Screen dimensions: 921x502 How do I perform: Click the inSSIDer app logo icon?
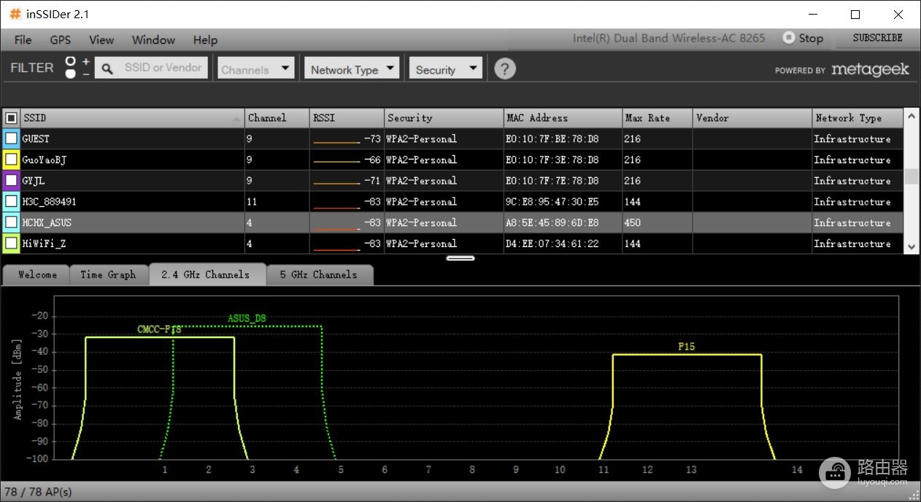[x=15, y=14]
